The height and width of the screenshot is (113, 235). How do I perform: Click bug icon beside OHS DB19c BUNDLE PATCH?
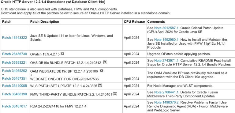pos(105,62)
